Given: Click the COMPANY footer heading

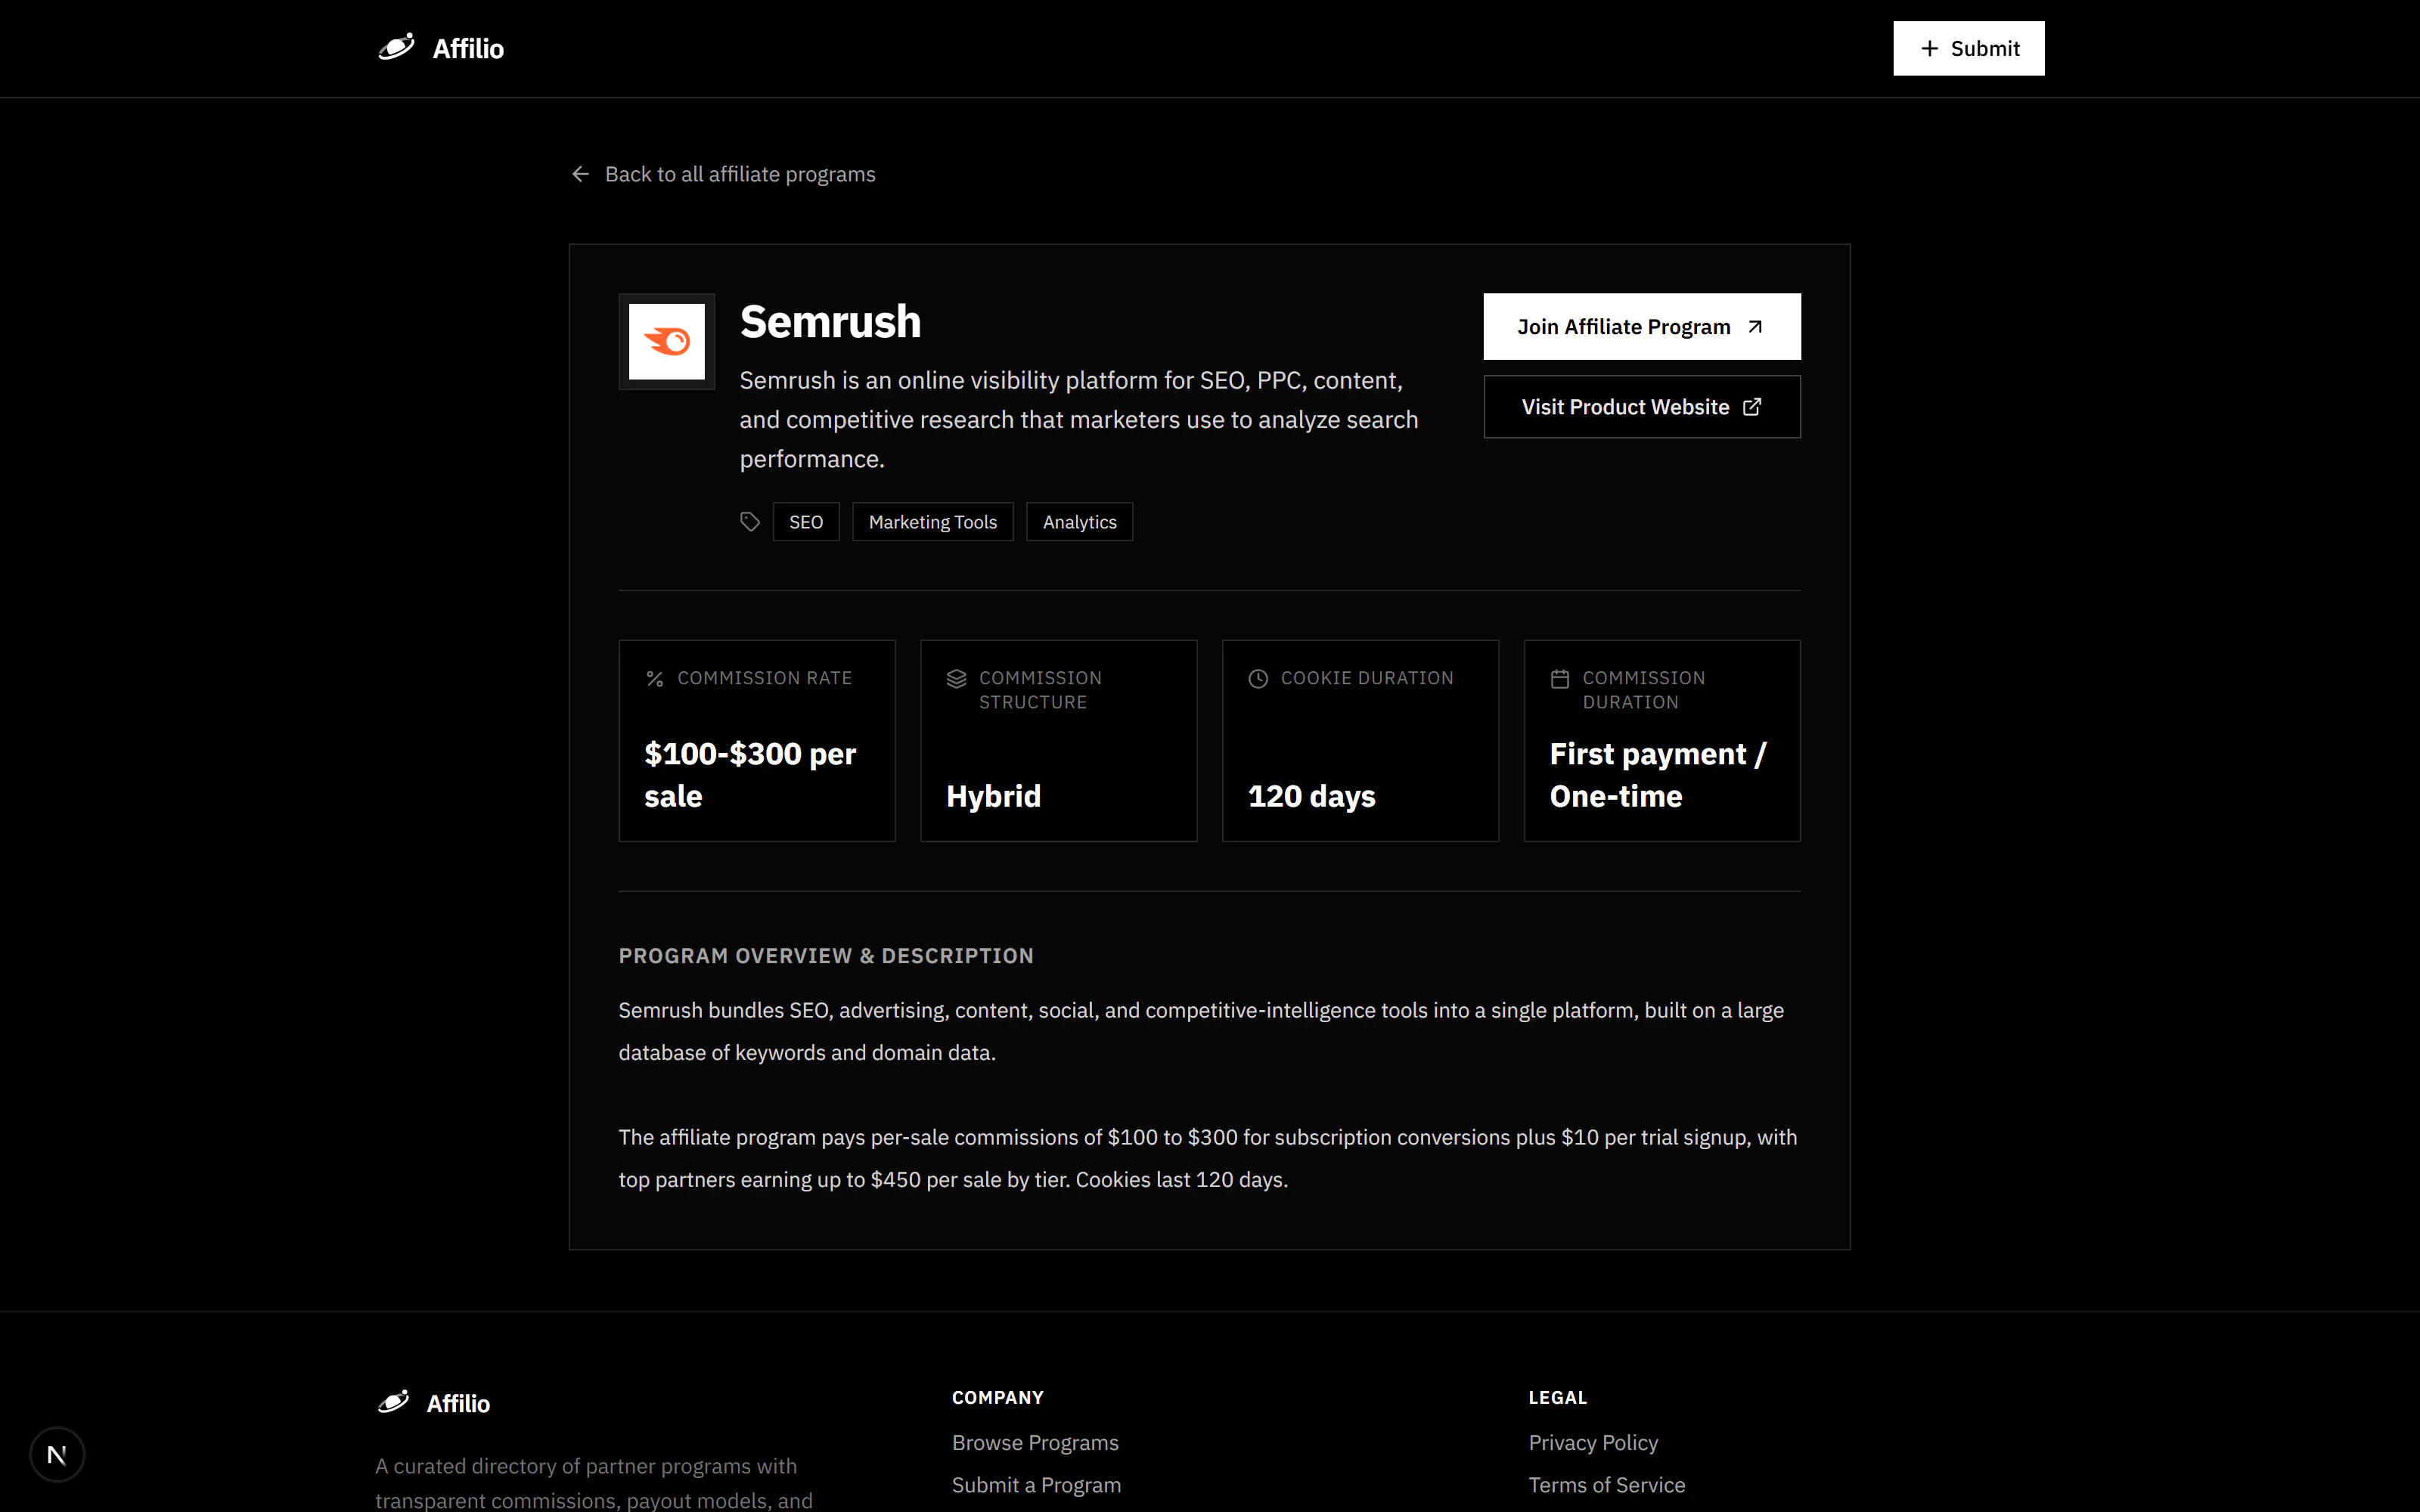Looking at the screenshot, I should (997, 1398).
